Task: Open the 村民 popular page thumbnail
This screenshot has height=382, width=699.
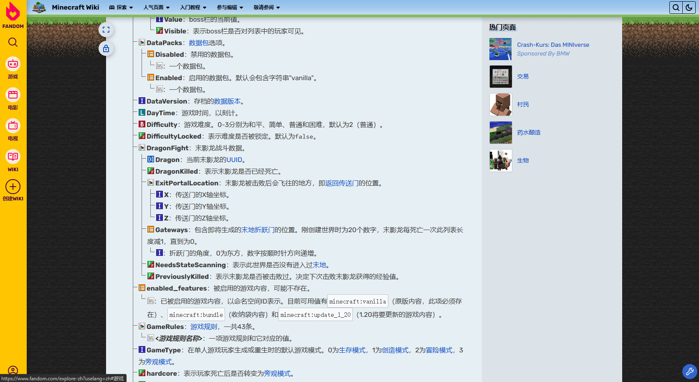Action: 501,104
